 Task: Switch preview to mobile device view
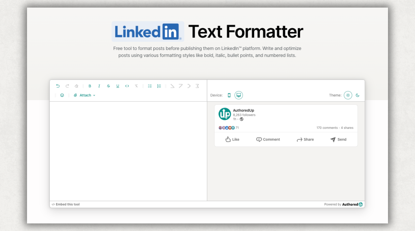[x=229, y=95]
